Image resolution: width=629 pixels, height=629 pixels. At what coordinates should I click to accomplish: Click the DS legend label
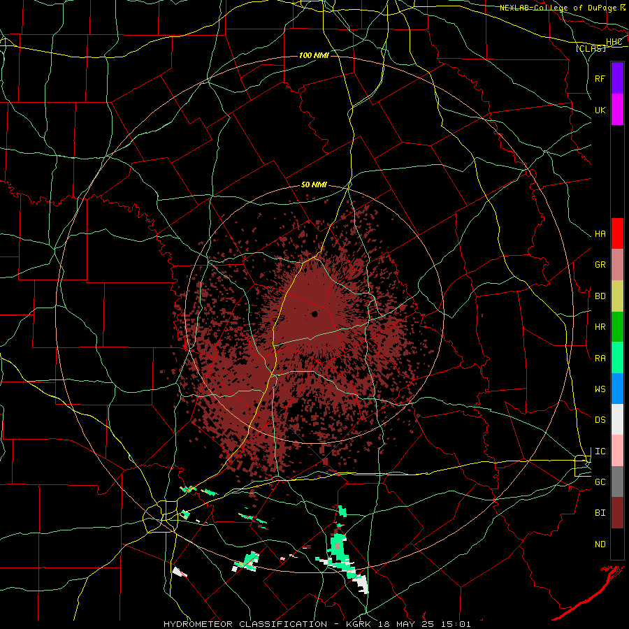coord(600,420)
